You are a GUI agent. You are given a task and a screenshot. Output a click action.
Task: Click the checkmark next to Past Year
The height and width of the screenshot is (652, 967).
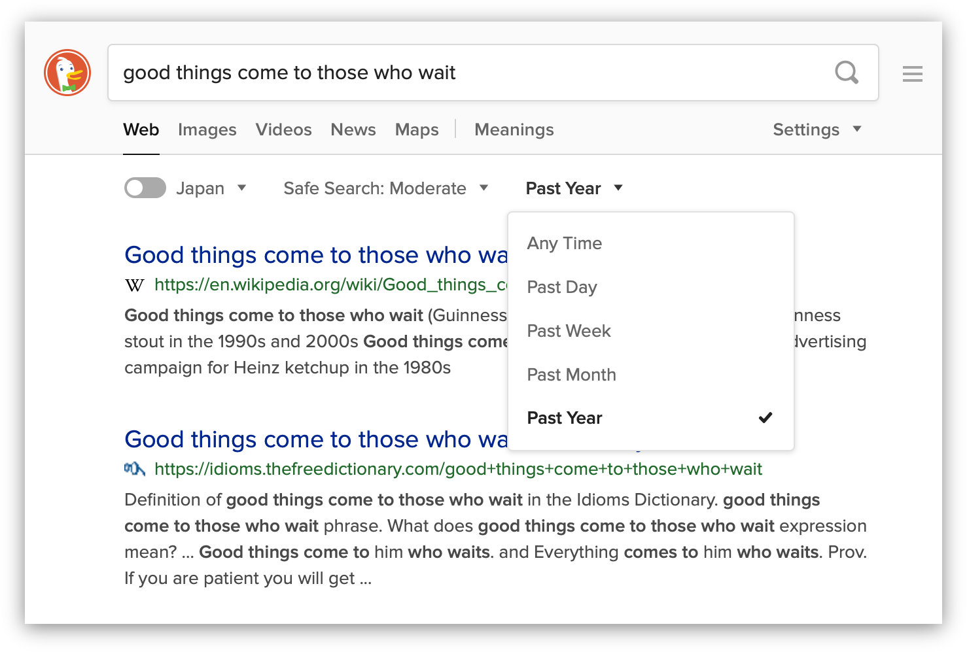[x=765, y=418]
